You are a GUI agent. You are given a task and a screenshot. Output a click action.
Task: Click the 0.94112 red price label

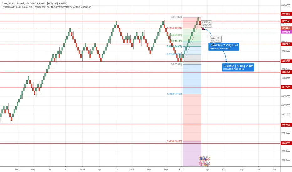click(x=286, y=14)
